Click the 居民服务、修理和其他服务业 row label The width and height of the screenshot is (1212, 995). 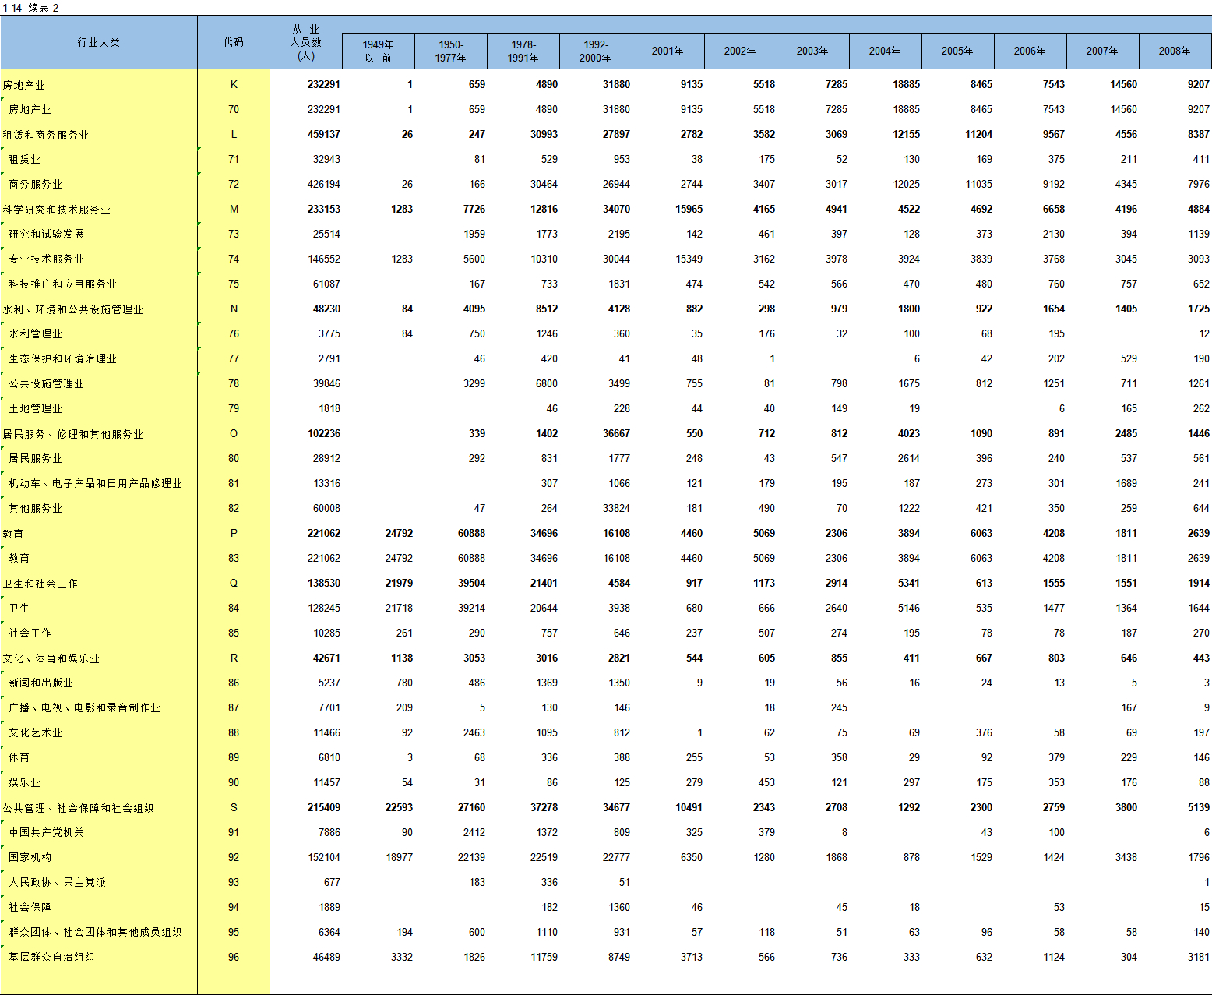(x=73, y=434)
